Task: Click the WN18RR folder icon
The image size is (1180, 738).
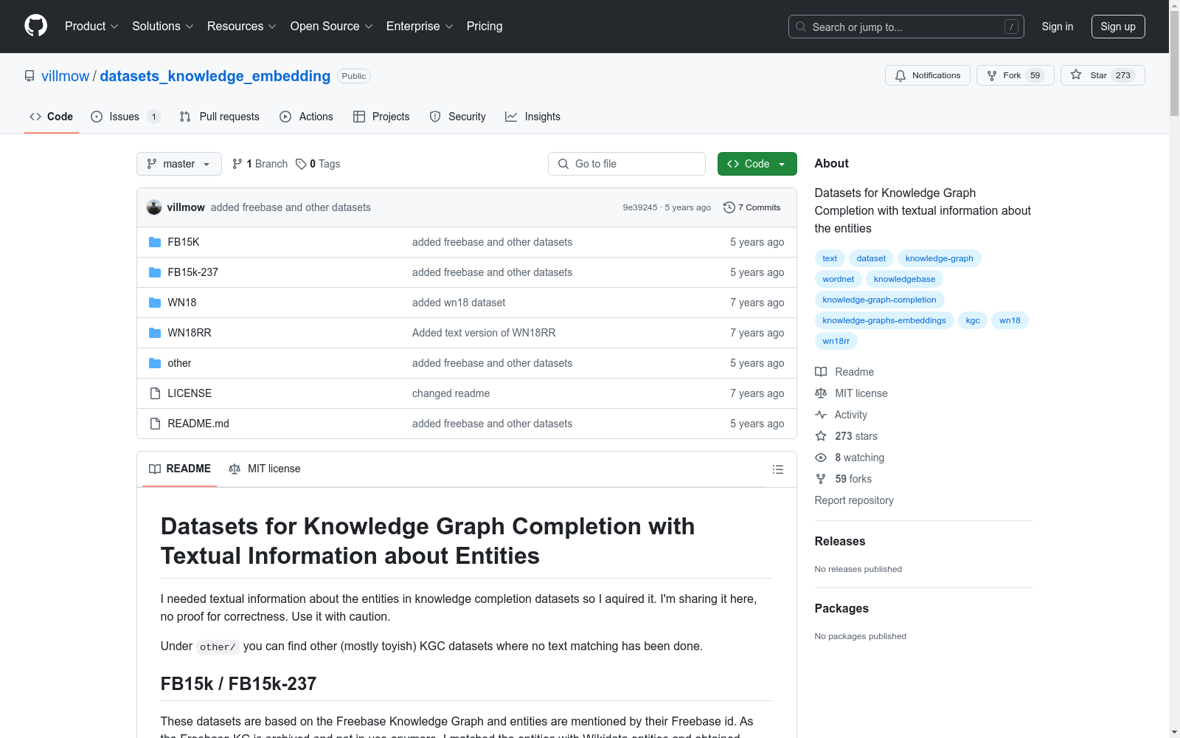Action: [155, 333]
